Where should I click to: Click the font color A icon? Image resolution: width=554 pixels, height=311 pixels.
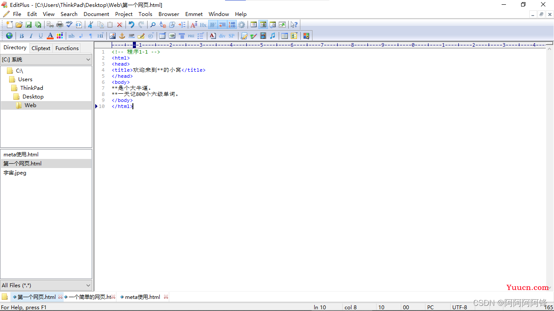tap(50, 36)
